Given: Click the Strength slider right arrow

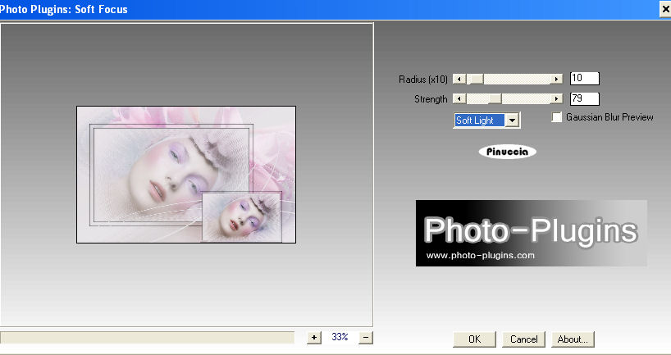Looking at the screenshot, I should 556,99.
